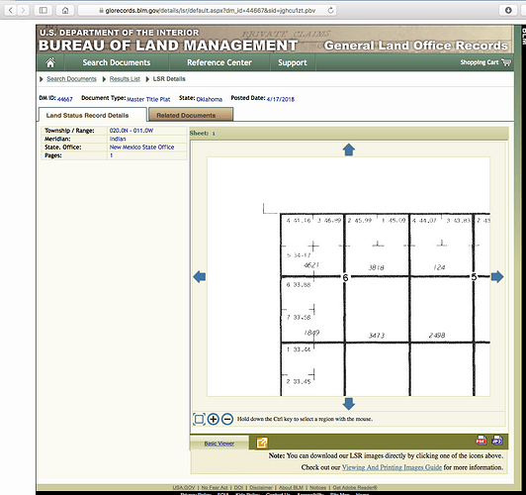This screenshot has width=526, height=495.
Task: Go back to Results List breadcrumb
Action: 125,79
